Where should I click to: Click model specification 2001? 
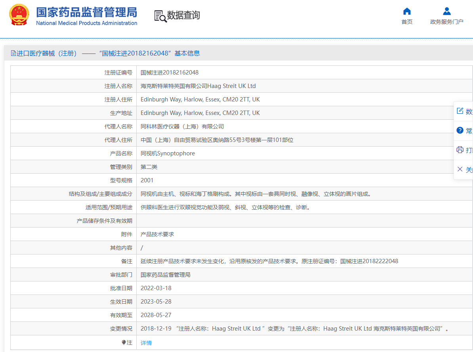[x=147, y=180]
